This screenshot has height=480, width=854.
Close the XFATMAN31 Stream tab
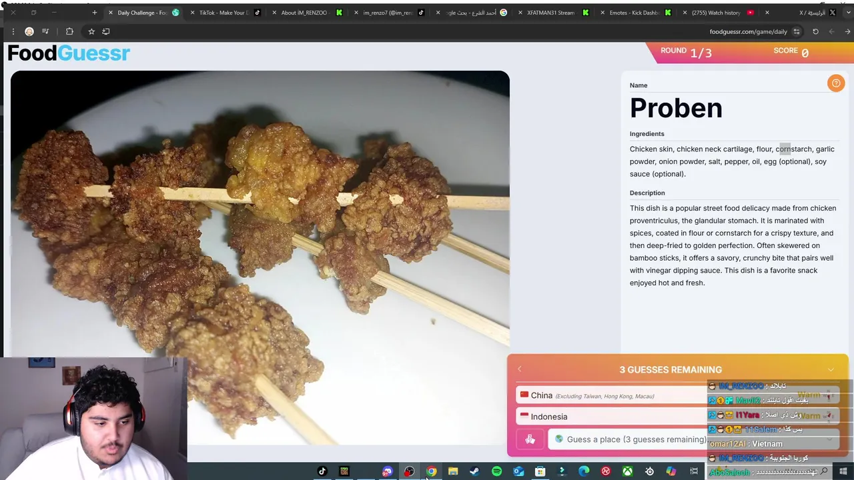coord(520,13)
